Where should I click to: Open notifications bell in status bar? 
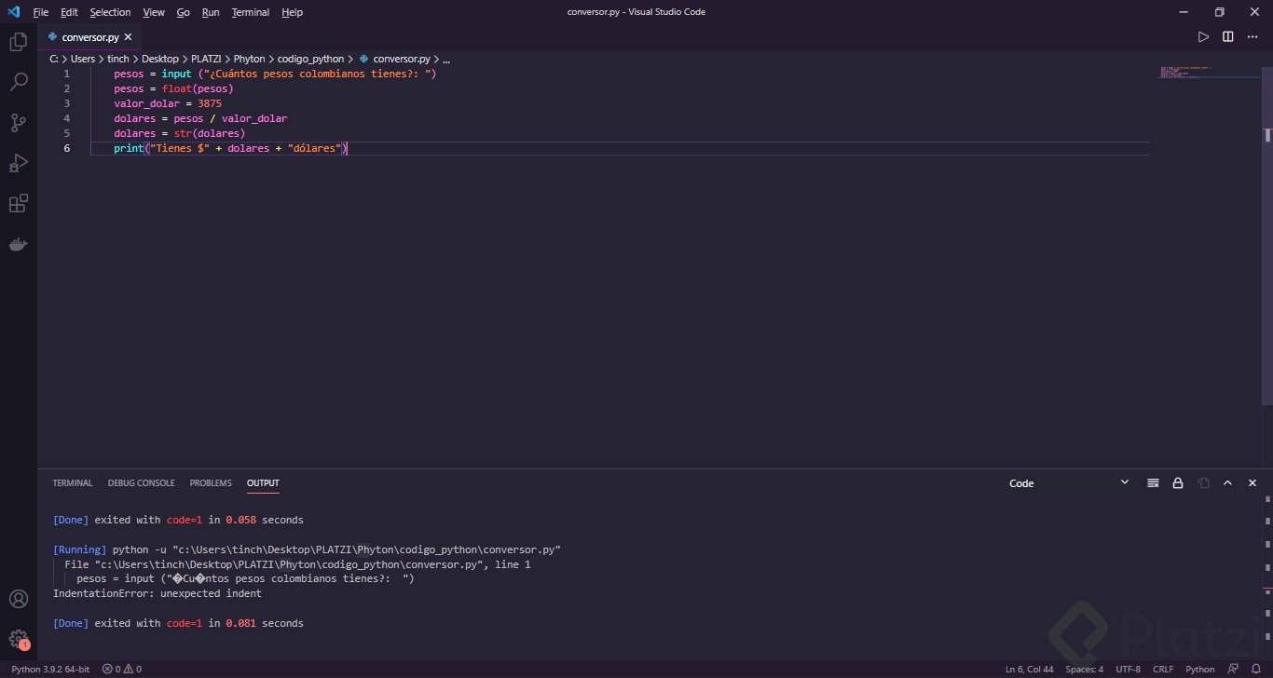1255,669
